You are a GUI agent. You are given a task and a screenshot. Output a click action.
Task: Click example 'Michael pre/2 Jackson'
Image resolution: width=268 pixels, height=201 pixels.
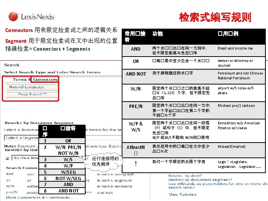click(x=236, y=106)
